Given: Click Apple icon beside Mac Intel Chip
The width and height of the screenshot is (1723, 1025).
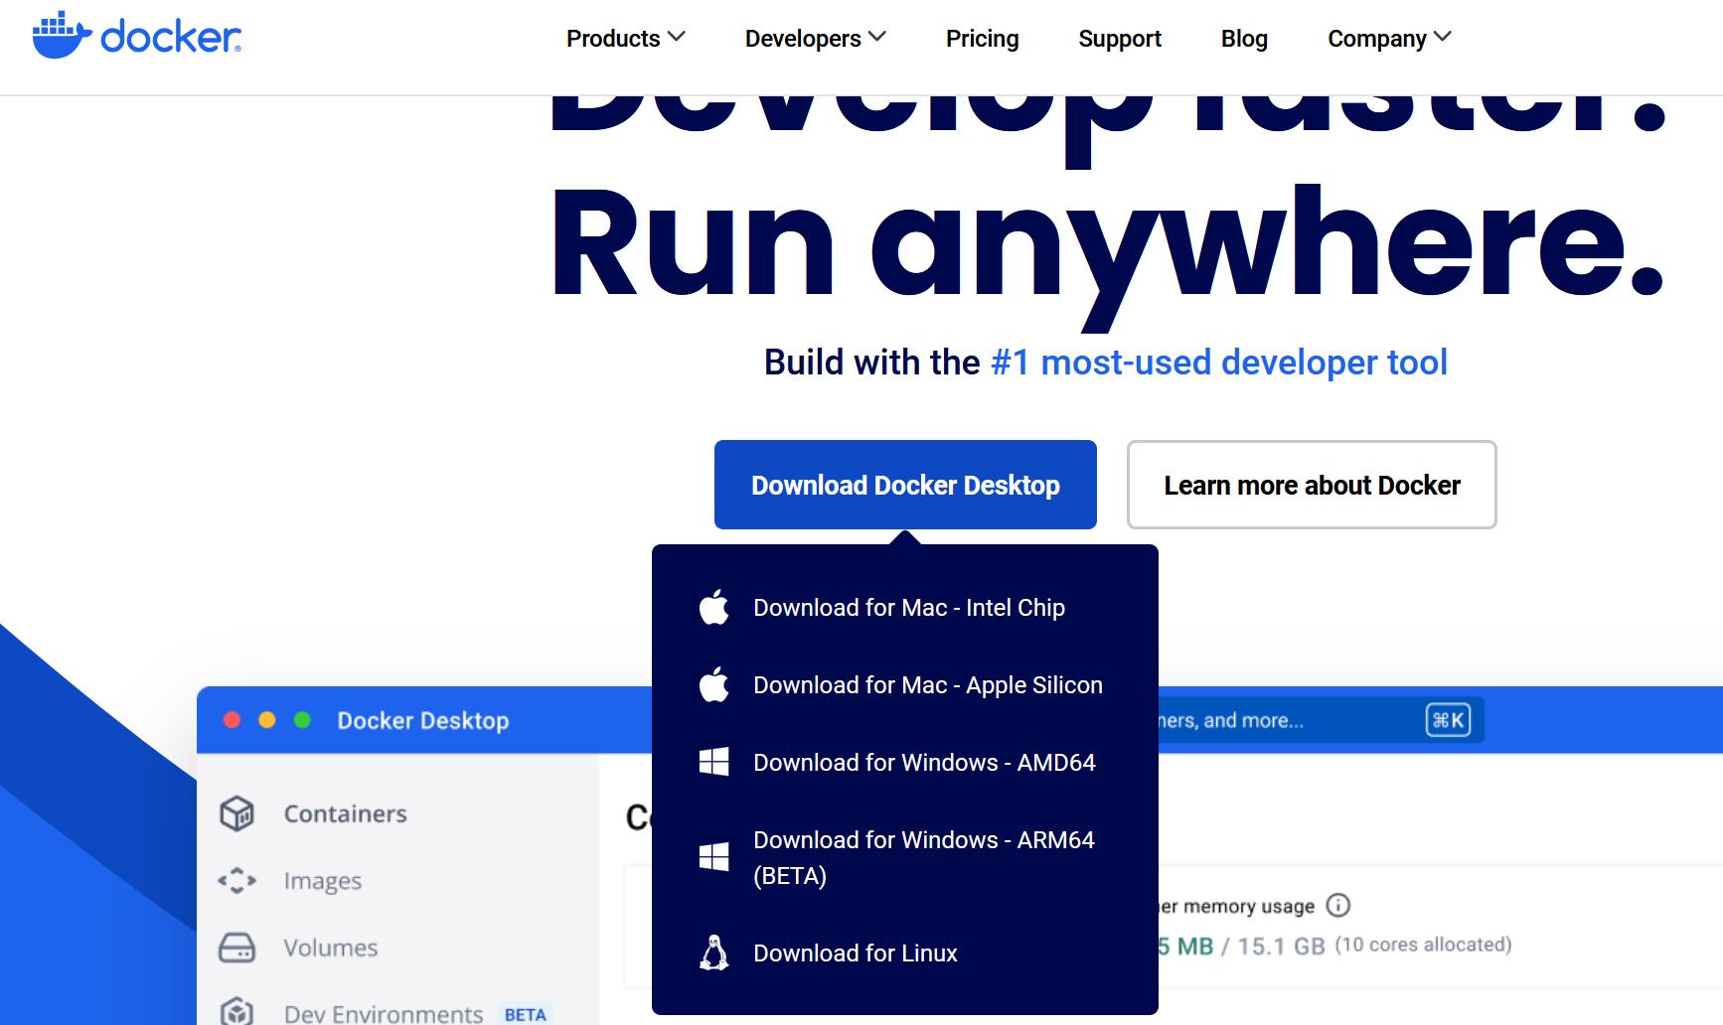Looking at the screenshot, I should click(714, 607).
